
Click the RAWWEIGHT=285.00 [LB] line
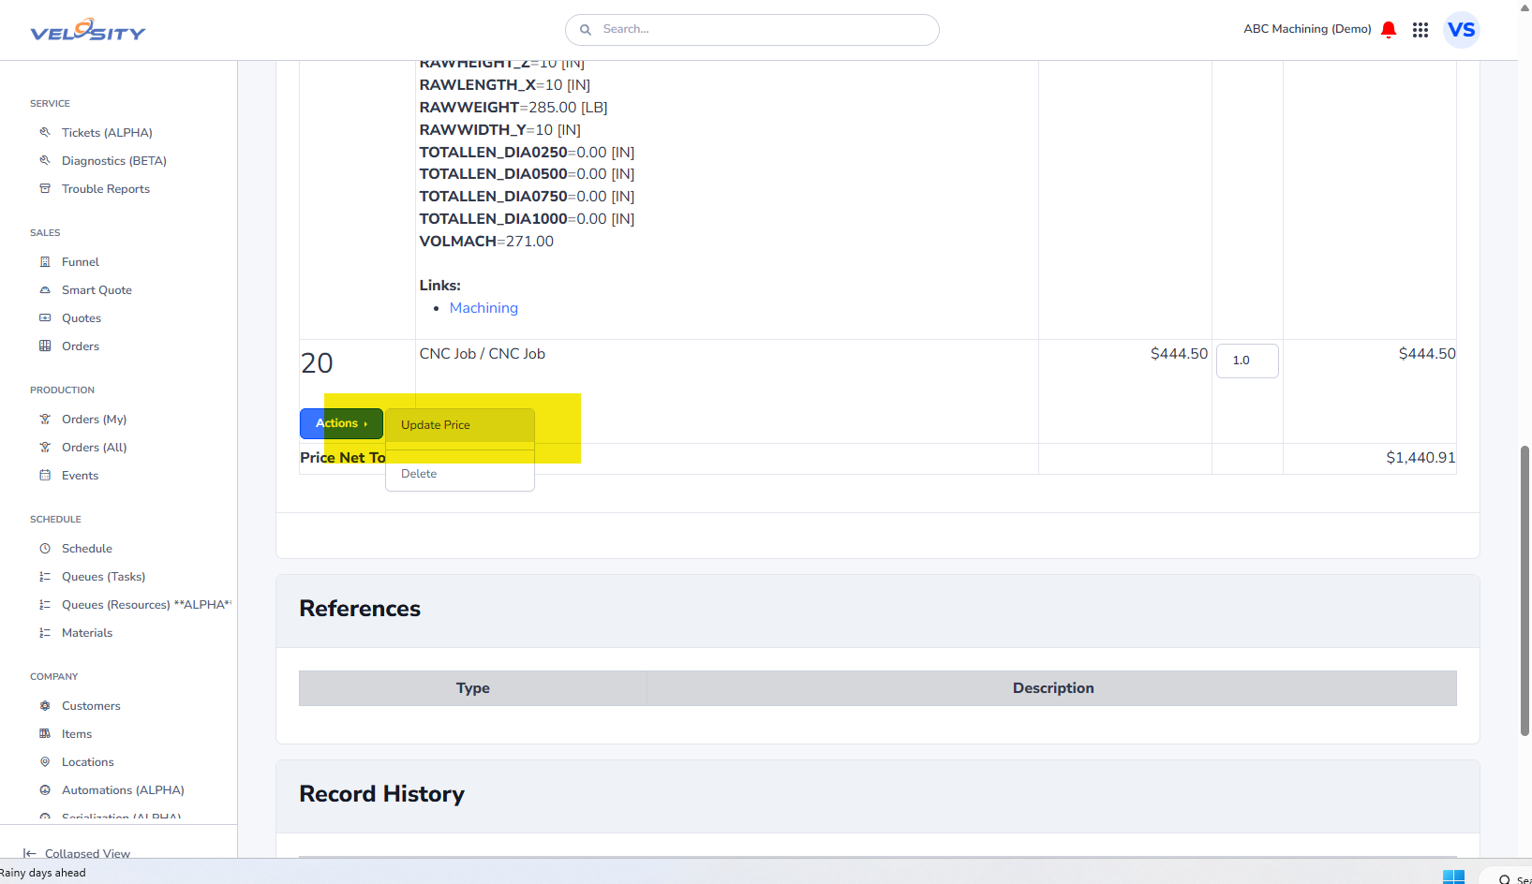pyautogui.click(x=513, y=108)
